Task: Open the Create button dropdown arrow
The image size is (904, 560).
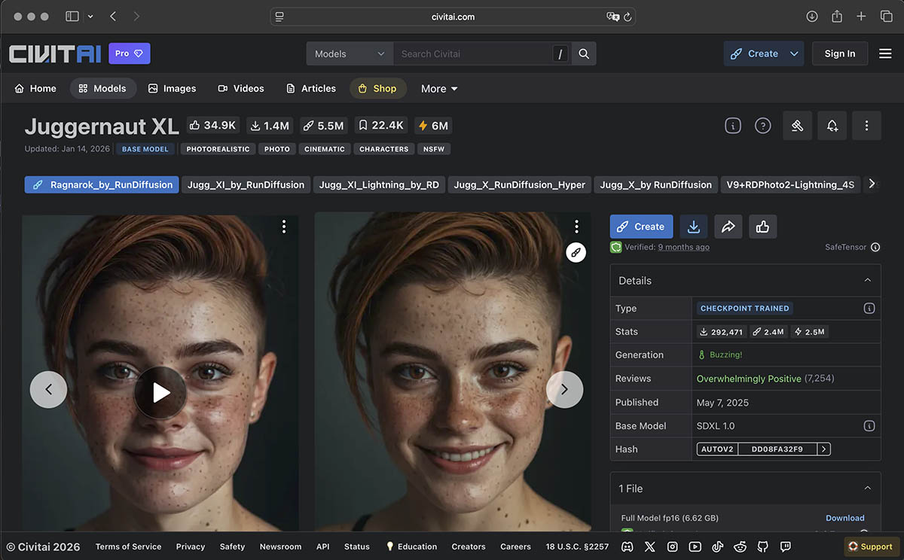Action: tap(794, 54)
